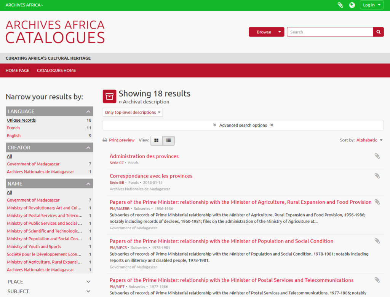Switch to card grid view
Image resolution: width=390 pixels, height=297 pixels.
pyautogui.click(x=157, y=140)
